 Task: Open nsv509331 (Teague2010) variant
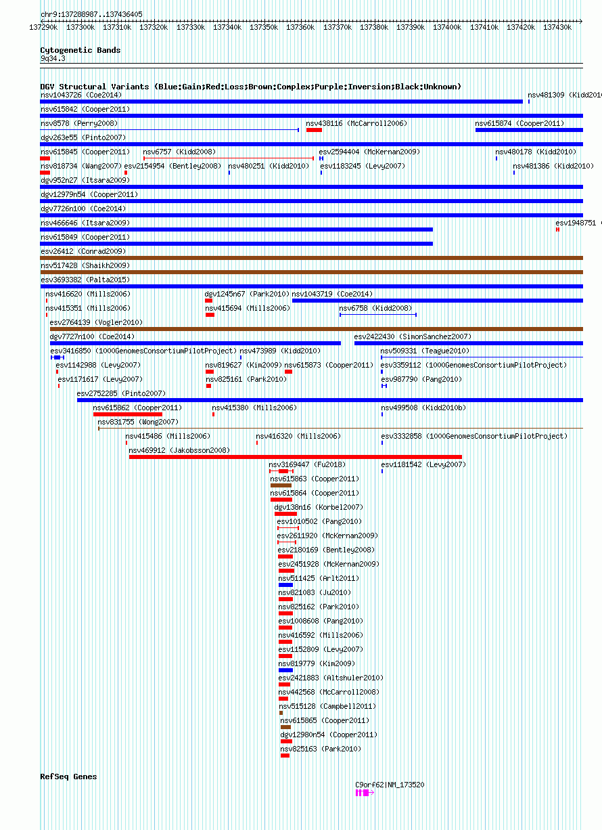425,351
